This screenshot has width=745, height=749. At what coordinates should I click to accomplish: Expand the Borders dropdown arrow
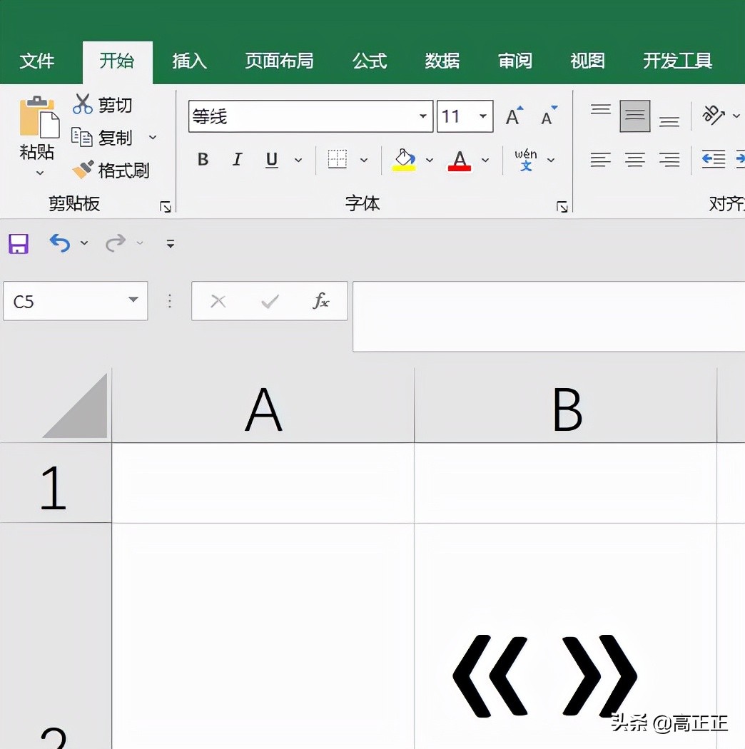[364, 160]
